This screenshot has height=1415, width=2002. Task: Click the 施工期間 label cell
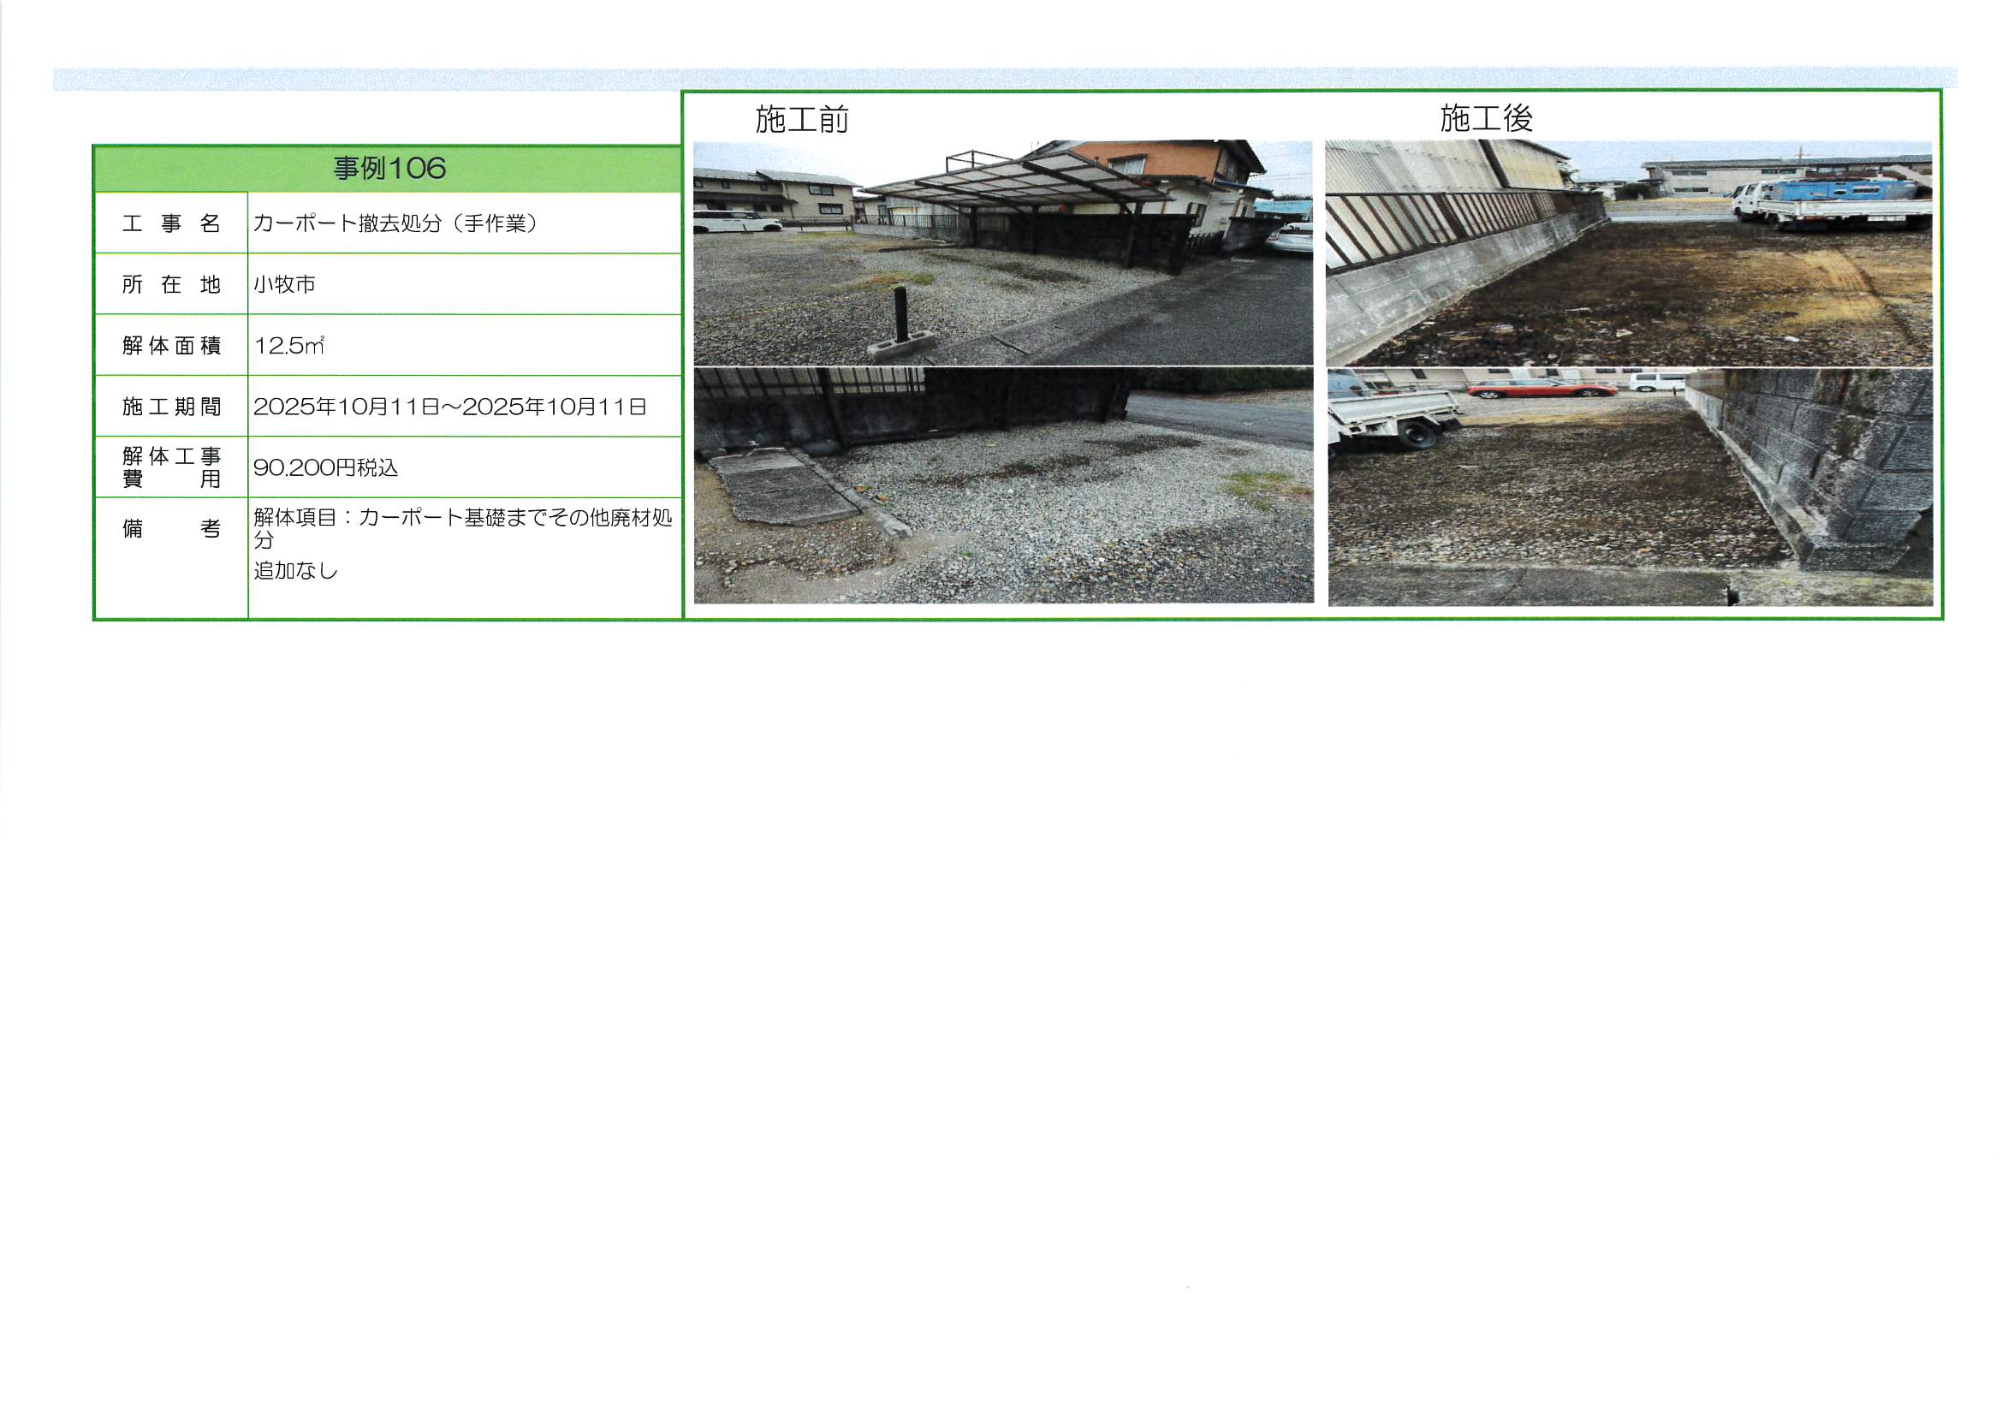pos(171,407)
